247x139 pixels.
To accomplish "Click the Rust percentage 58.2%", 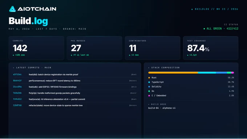I will pyautogui.click(x=231, y=78).
